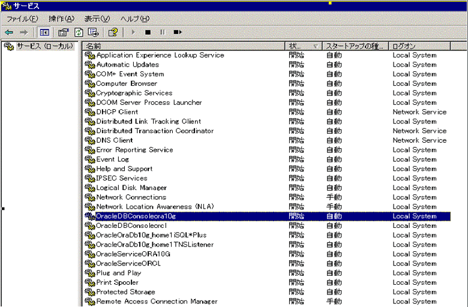Open the 表示(V) menu

click(97, 19)
